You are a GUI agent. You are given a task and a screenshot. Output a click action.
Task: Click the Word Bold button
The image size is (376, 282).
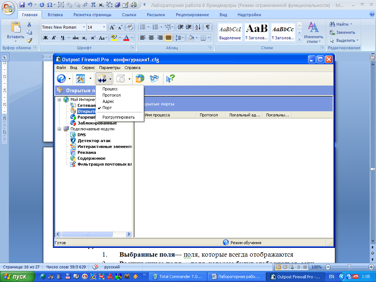click(45, 38)
